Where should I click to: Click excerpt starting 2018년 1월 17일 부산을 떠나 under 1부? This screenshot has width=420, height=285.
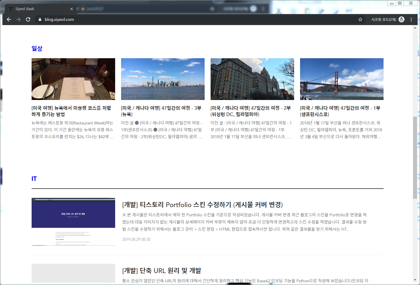[x=341, y=130]
